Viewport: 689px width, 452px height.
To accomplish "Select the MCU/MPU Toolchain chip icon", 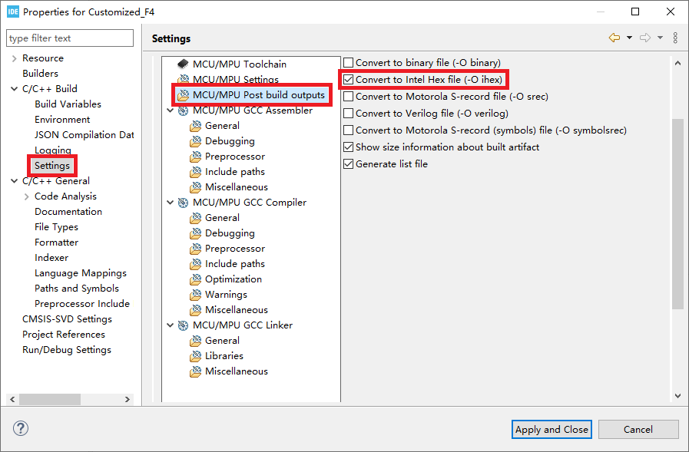I will 183,64.
